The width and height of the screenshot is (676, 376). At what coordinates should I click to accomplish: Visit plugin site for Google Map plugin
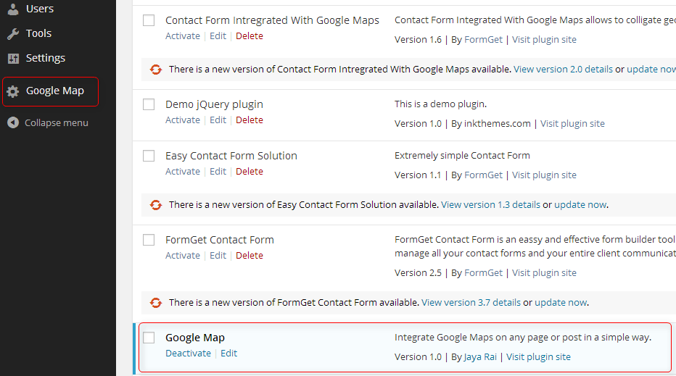[x=538, y=357]
